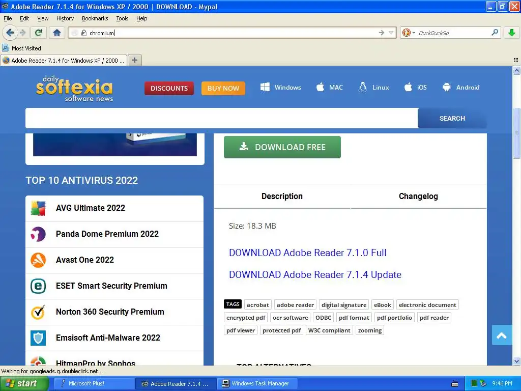Screen dimensions: 521x391
Task: Click the AVG Ultimate 2022 icon
Action: pos(38,208)
